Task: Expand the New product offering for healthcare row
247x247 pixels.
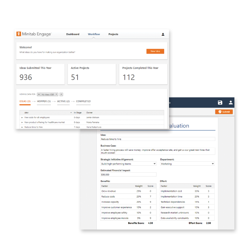Action: coord(22,122)
